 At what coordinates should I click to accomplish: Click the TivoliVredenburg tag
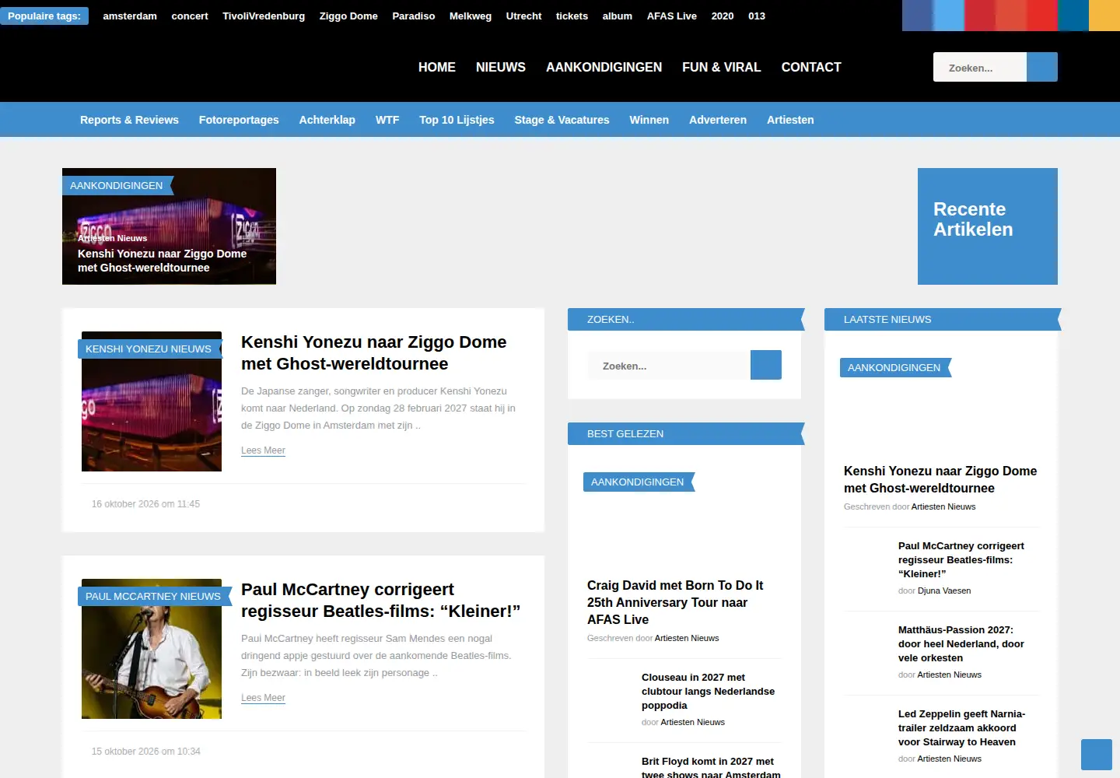click(264, 16)
